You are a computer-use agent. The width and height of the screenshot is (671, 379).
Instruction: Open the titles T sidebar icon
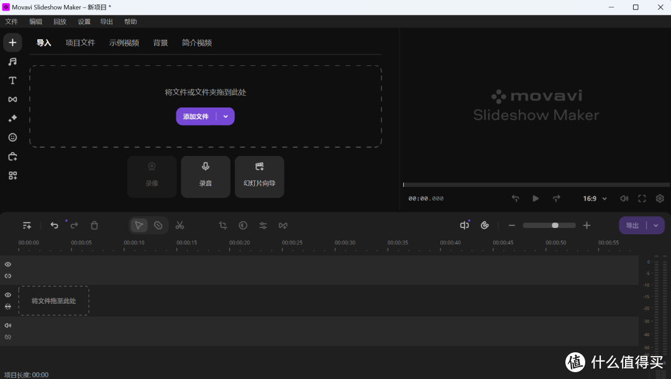click(x=12, y=80)
